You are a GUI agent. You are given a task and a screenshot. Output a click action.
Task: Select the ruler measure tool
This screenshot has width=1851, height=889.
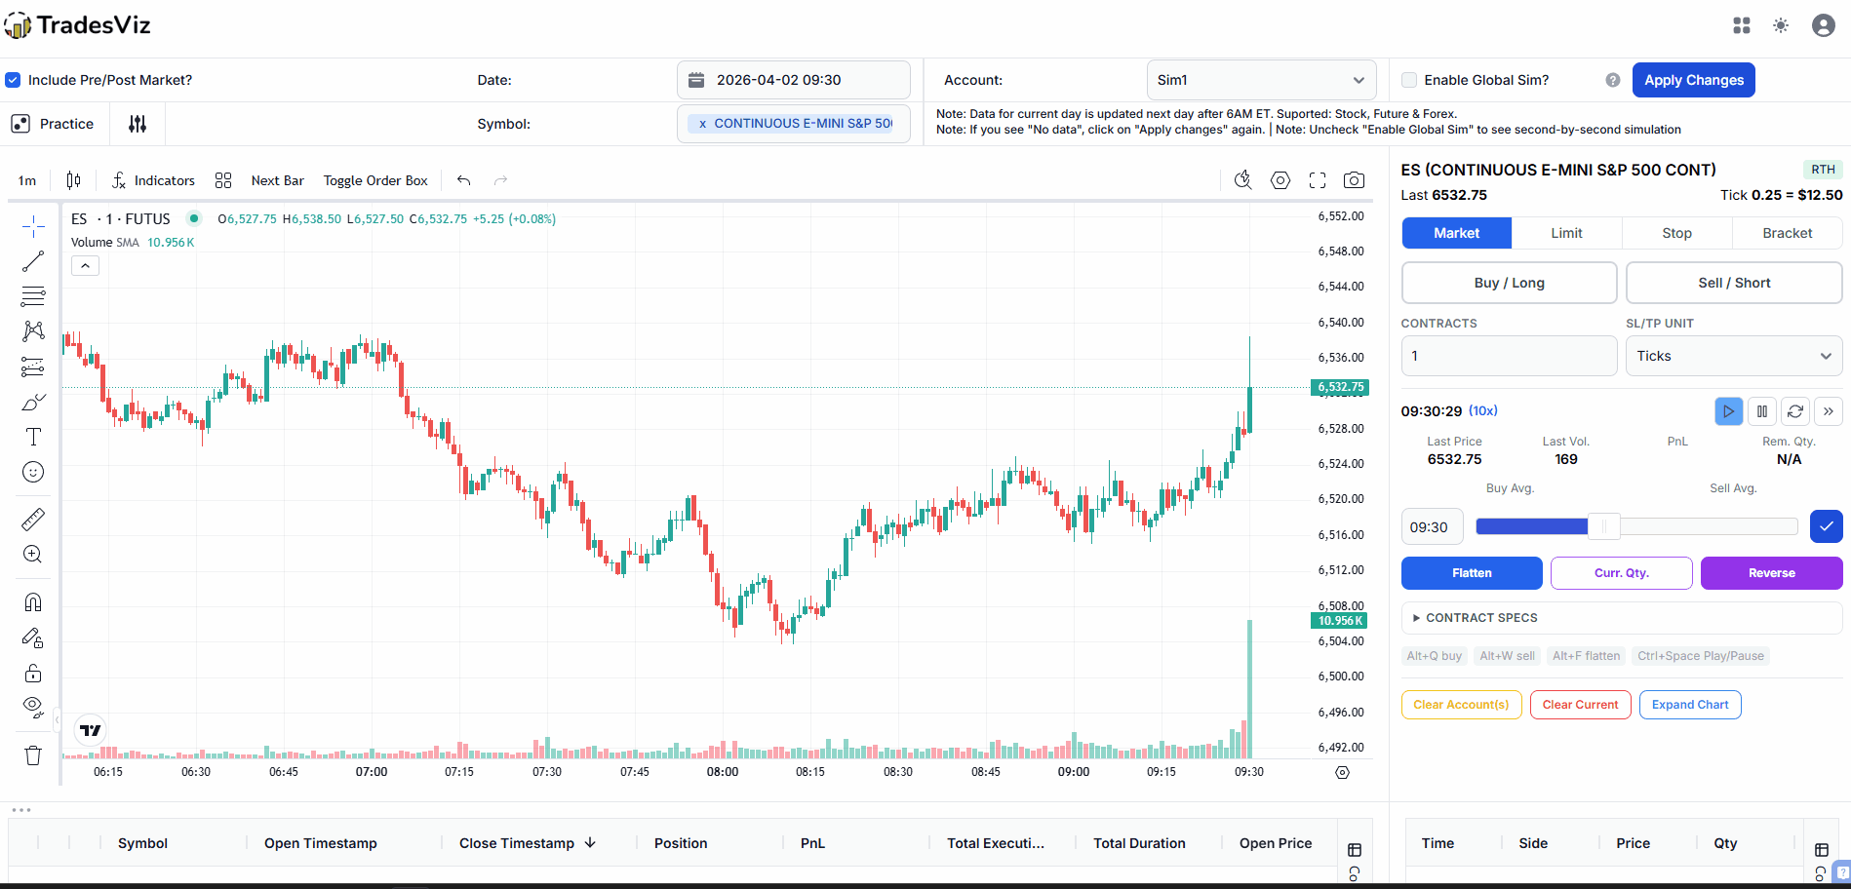[x=33, y=520]
